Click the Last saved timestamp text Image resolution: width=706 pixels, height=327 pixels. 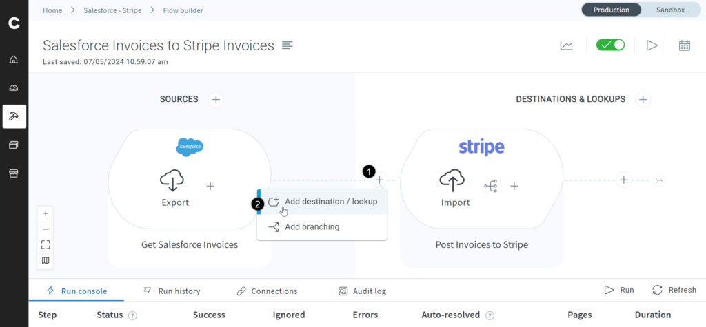[x=105, y=62]
